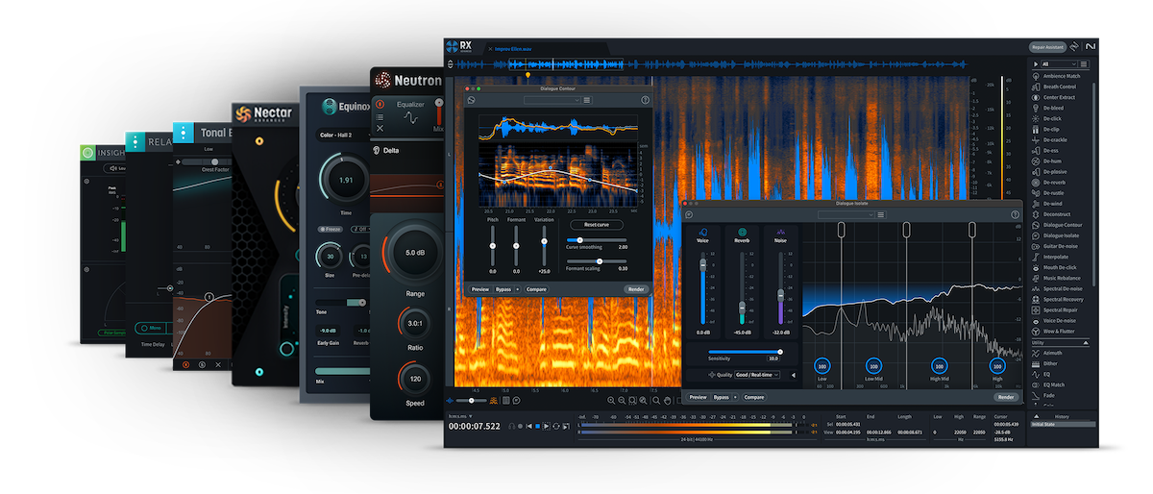Click the Reverb icon in Dialogue Isolate

pyautogui.click(x=741, y=232)
